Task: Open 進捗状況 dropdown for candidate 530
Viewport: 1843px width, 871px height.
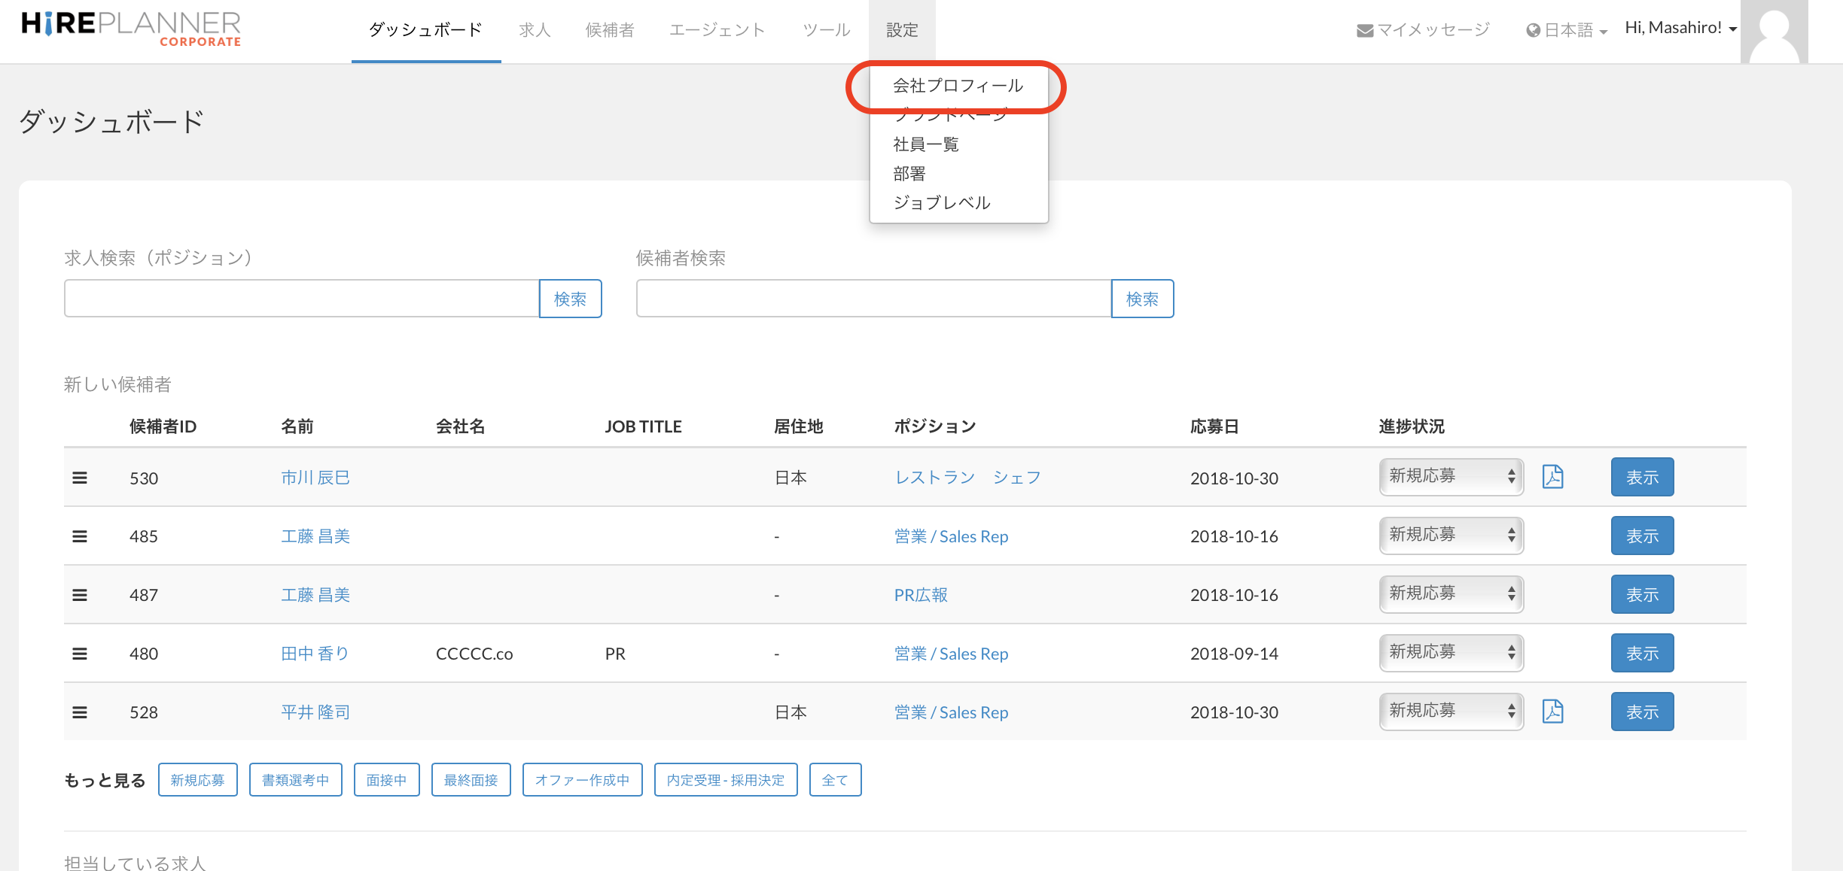Action: pyautogui.click(x=1451, y=477)
